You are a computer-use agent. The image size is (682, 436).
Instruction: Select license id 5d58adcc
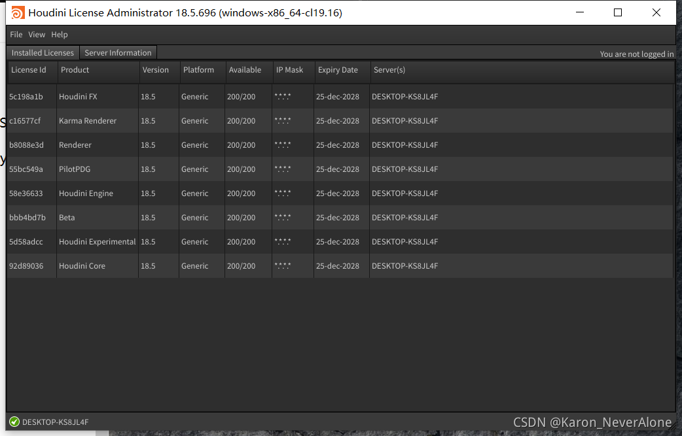tap(26, 242)
